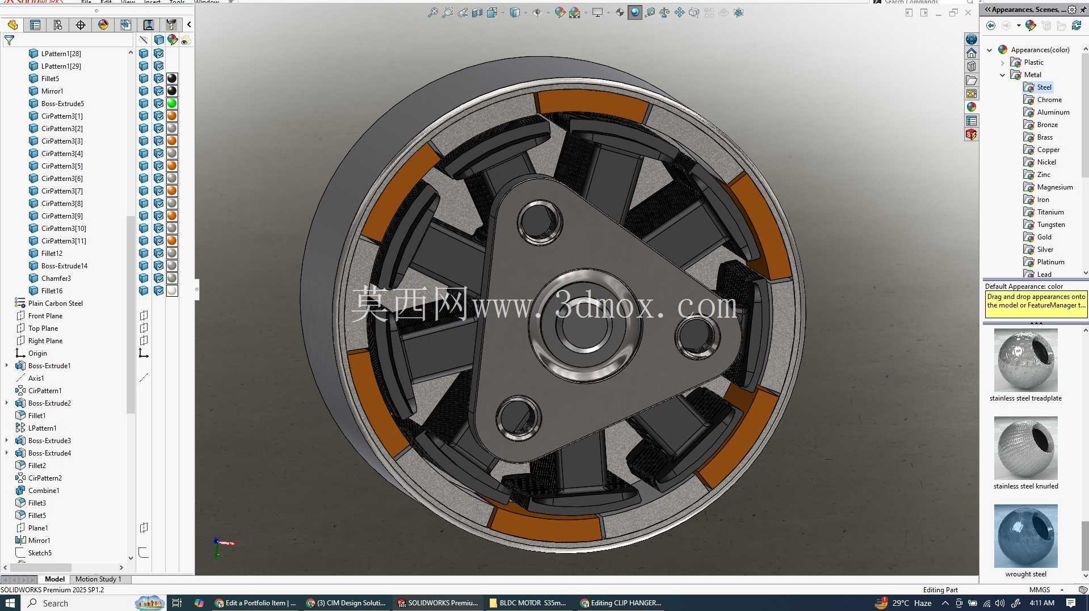Click black appearance swatch for Fillet5
Screen dimensions: 1089x611
click(172, 78)
